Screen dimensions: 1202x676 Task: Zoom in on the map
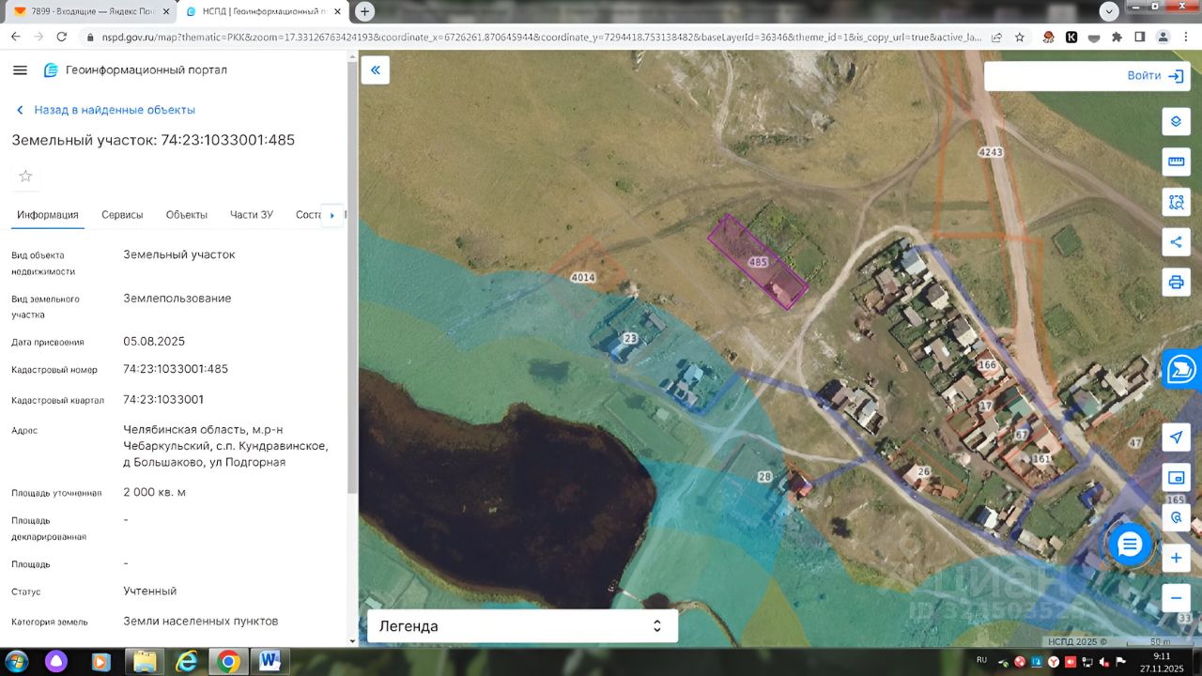(1176, 558)
